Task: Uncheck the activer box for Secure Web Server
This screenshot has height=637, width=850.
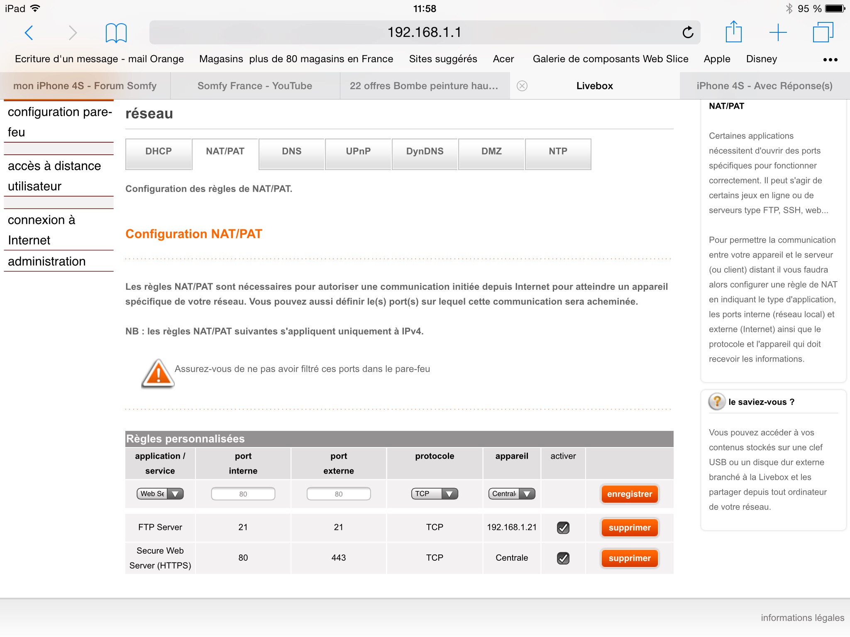Action: click(x=563, y=558)
